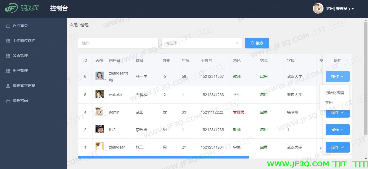Select 初始化密码 from the operation menu
Viewport: 368px width, 169px height.
tap(335, 93)
